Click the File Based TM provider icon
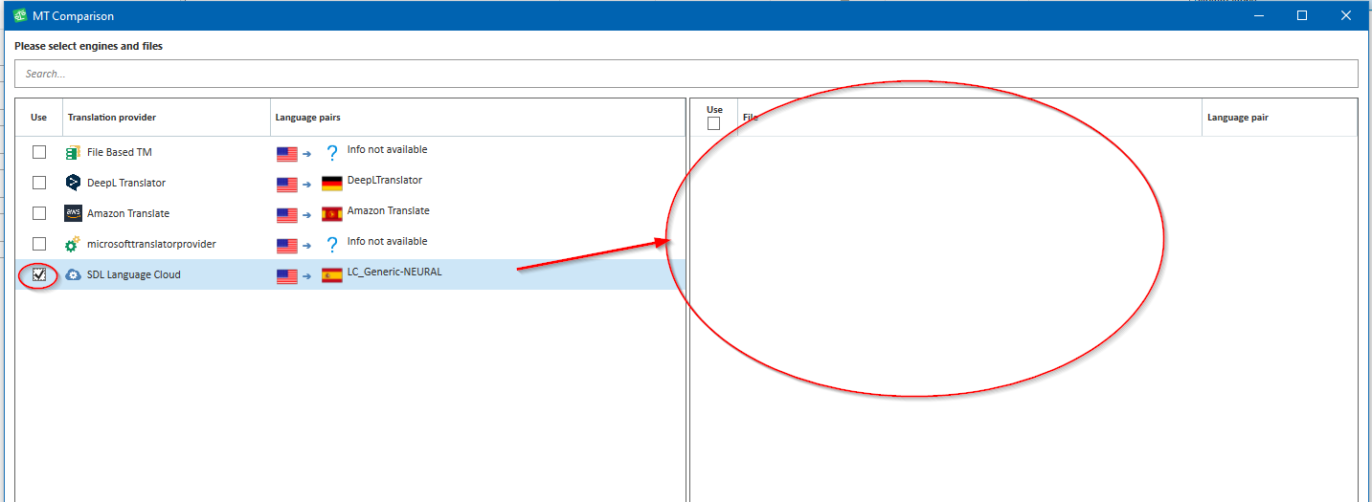Image resolution: width=1372 pixels, height=502 pixels. [x=73, y=152]
